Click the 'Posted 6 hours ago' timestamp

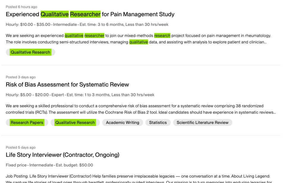click(21, 7)
